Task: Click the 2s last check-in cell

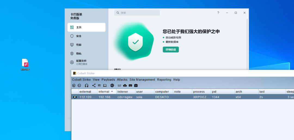Action: coord(272,97)
